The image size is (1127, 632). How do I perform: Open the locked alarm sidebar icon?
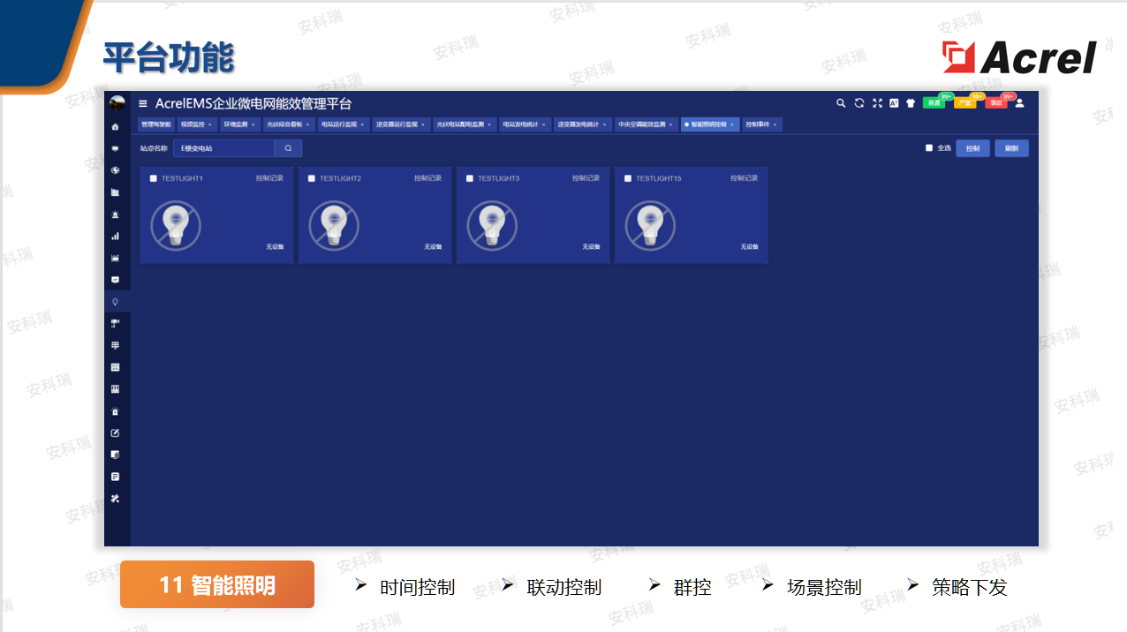(115, 411)
